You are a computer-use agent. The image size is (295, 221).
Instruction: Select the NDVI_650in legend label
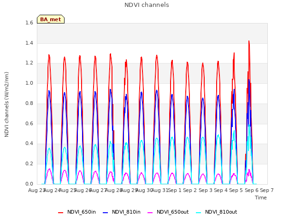click(82, 212)
